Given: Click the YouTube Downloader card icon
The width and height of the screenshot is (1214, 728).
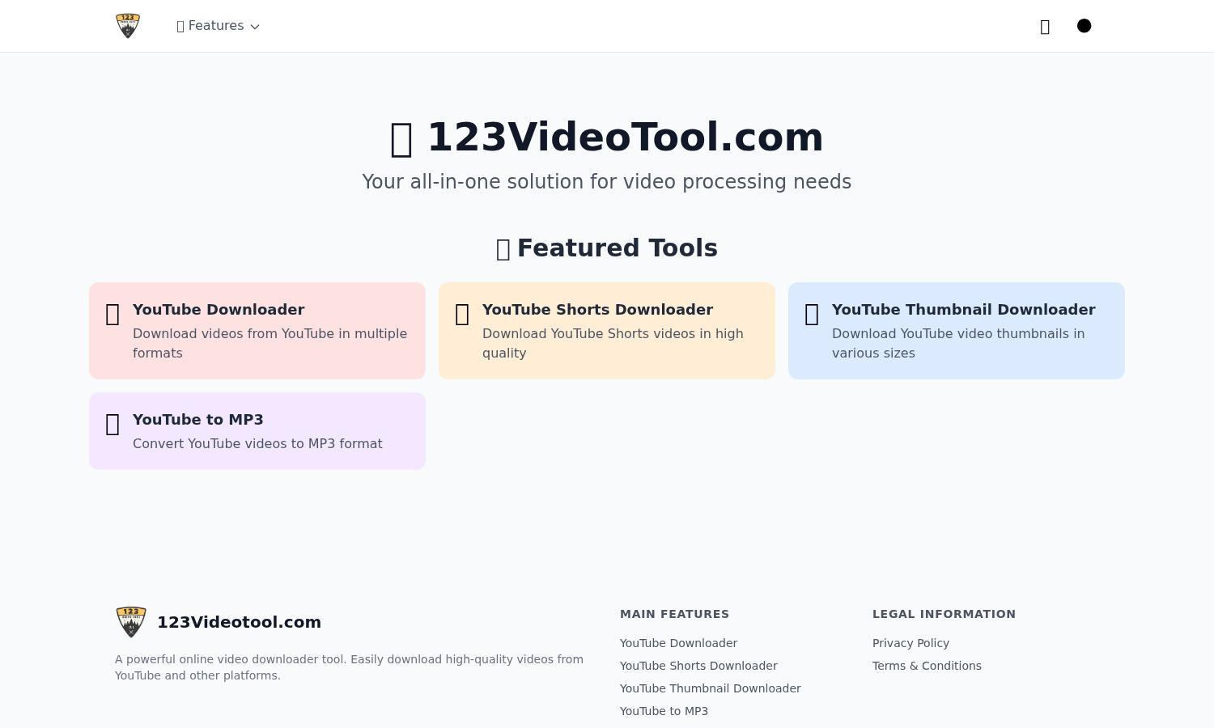Looking at the screenshot, I should (113, 315).
